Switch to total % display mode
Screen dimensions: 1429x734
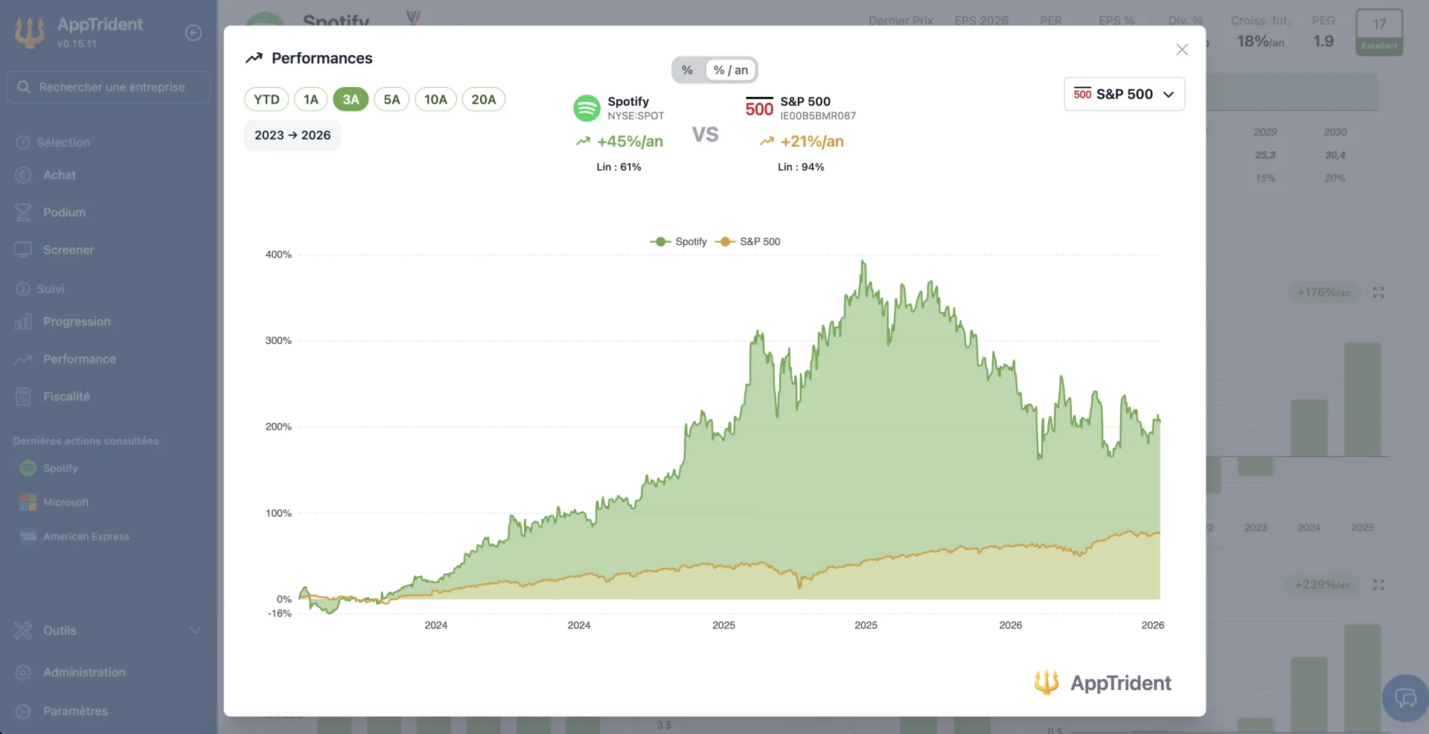[688, 70]
